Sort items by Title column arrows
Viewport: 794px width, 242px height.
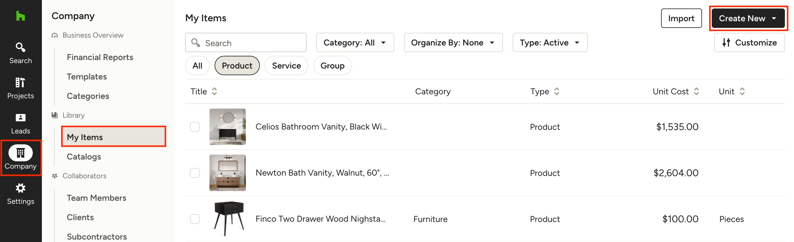coord(214,92)
